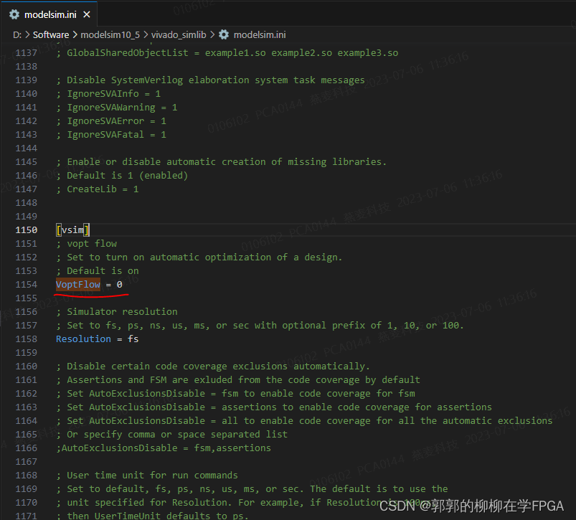This screenshot has width=576, height=520.
Task: Click line number 1158
Action: [x=26, y=339]
